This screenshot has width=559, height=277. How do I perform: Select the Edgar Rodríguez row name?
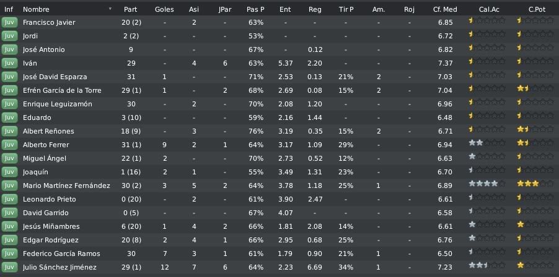(51, 240)
